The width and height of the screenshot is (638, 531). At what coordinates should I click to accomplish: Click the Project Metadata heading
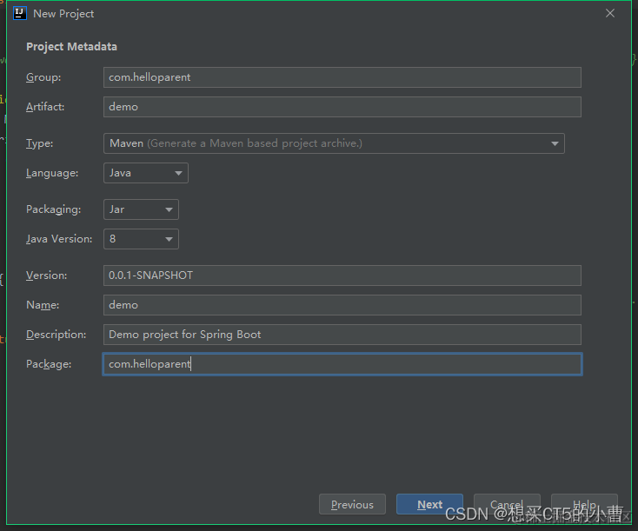71,47
